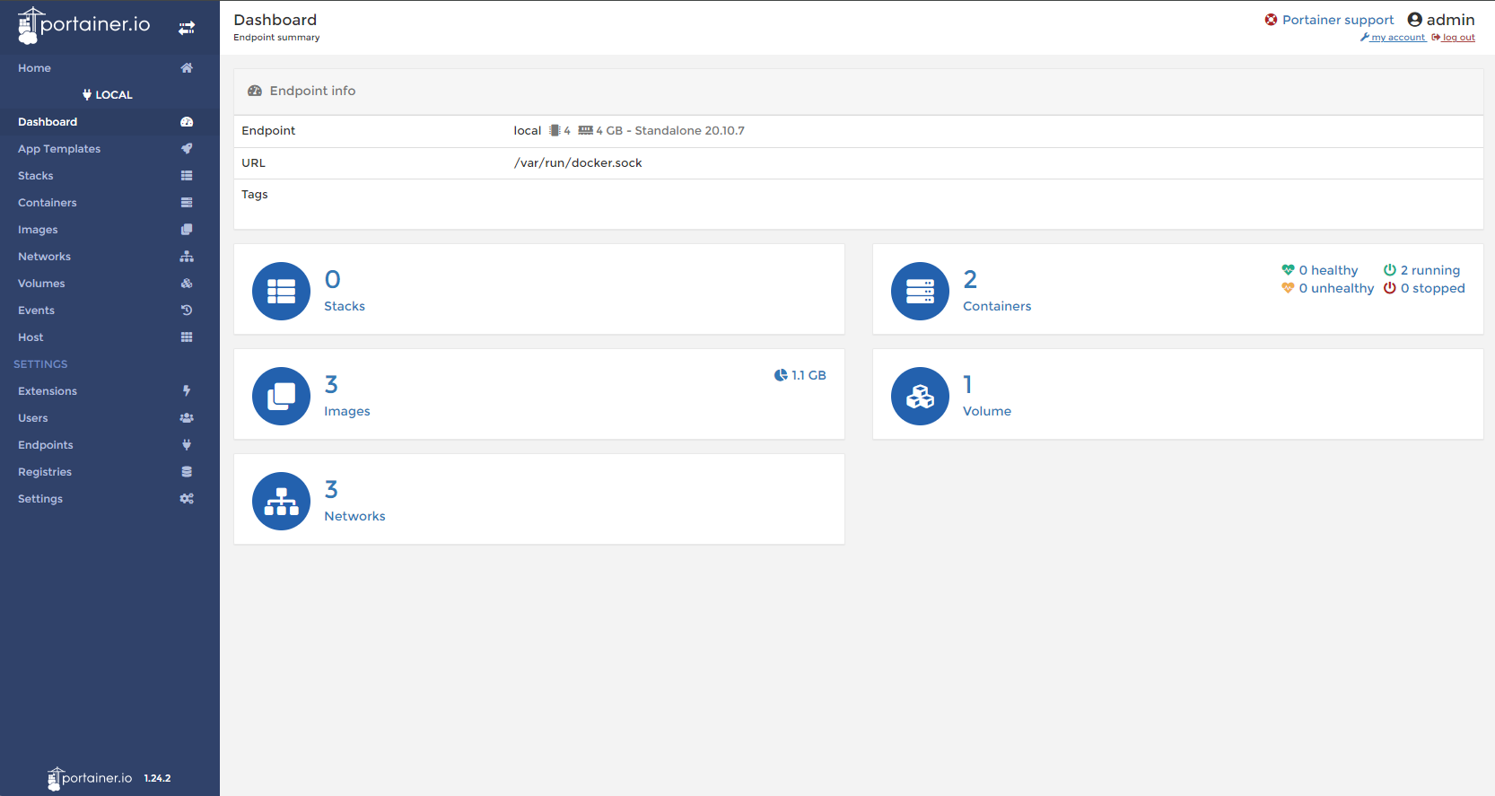
Task: Click the orange unhealthy heartbeat icon
Action: 1288,288
